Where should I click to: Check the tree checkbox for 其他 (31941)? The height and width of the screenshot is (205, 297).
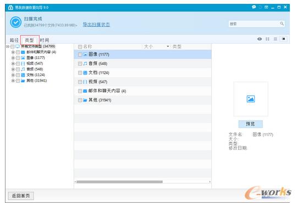(x=18, y=80)
